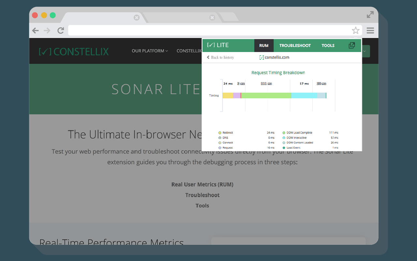
Task: Click the green DOM Load Complete bar segment
Action: click(266, 95)
